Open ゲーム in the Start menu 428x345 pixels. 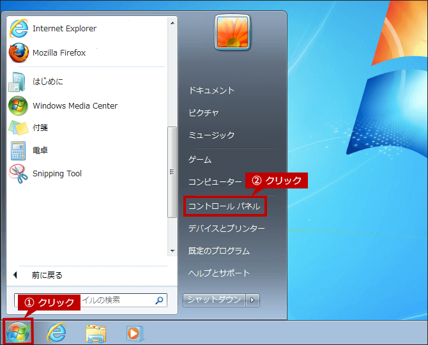[x=200, y=159]
